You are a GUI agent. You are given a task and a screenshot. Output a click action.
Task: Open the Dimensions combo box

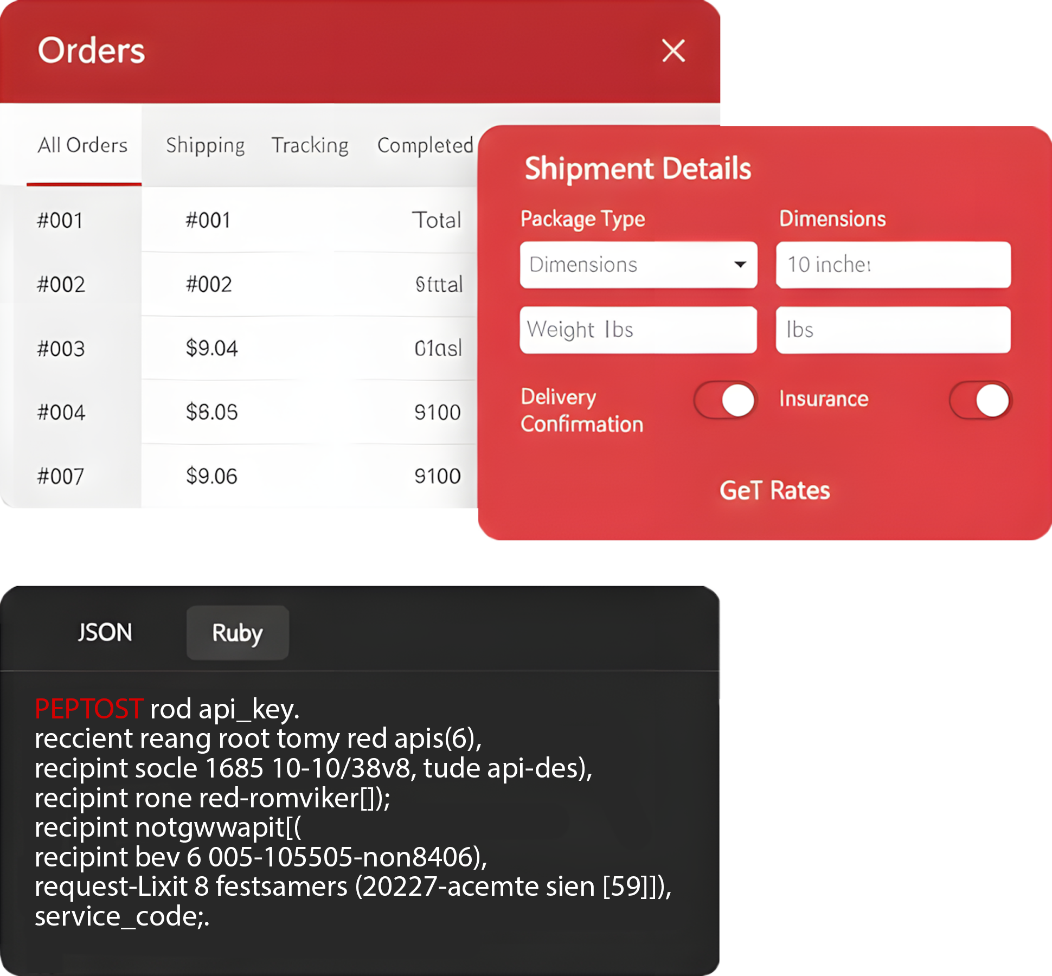pyautogui.click(x=624, y=265)
